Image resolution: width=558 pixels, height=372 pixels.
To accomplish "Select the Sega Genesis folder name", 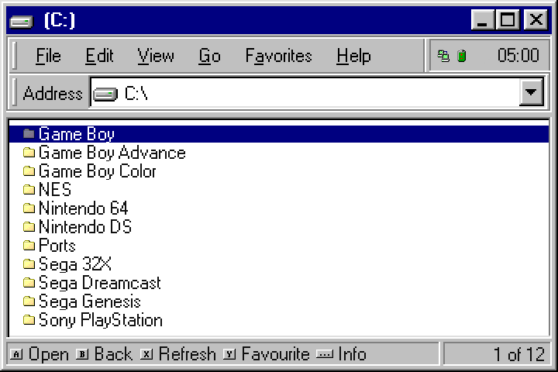I will pos(90,301).
